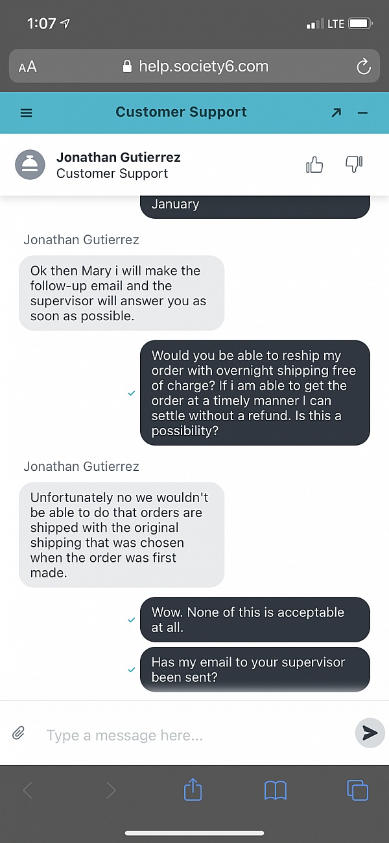Open Safari bookmarks
389x843 pixels.
click(276, 790)
